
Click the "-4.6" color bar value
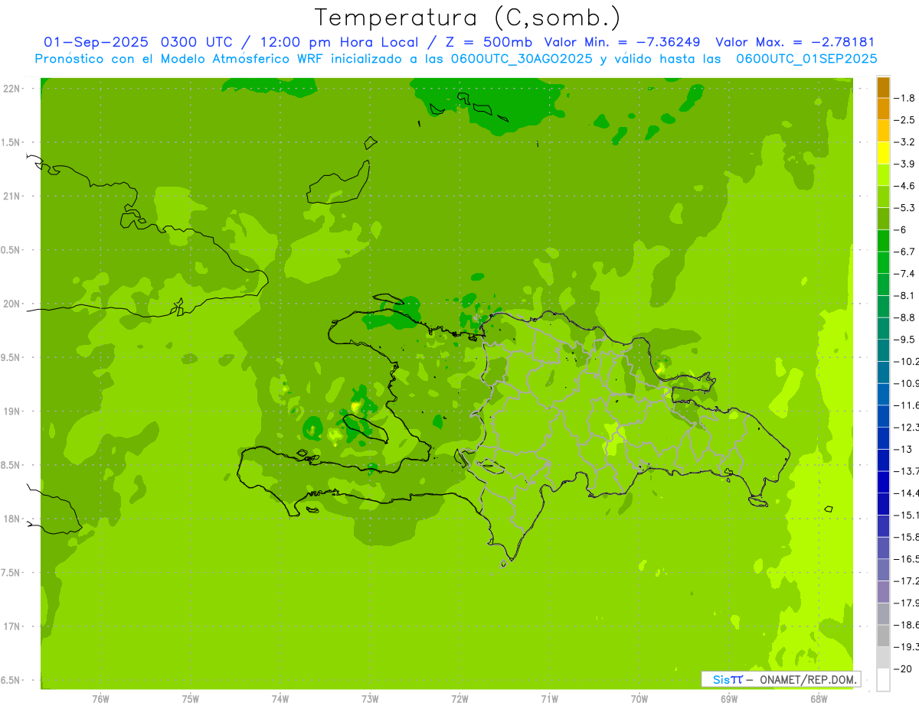pyautogui.click(x=904, y=186)
